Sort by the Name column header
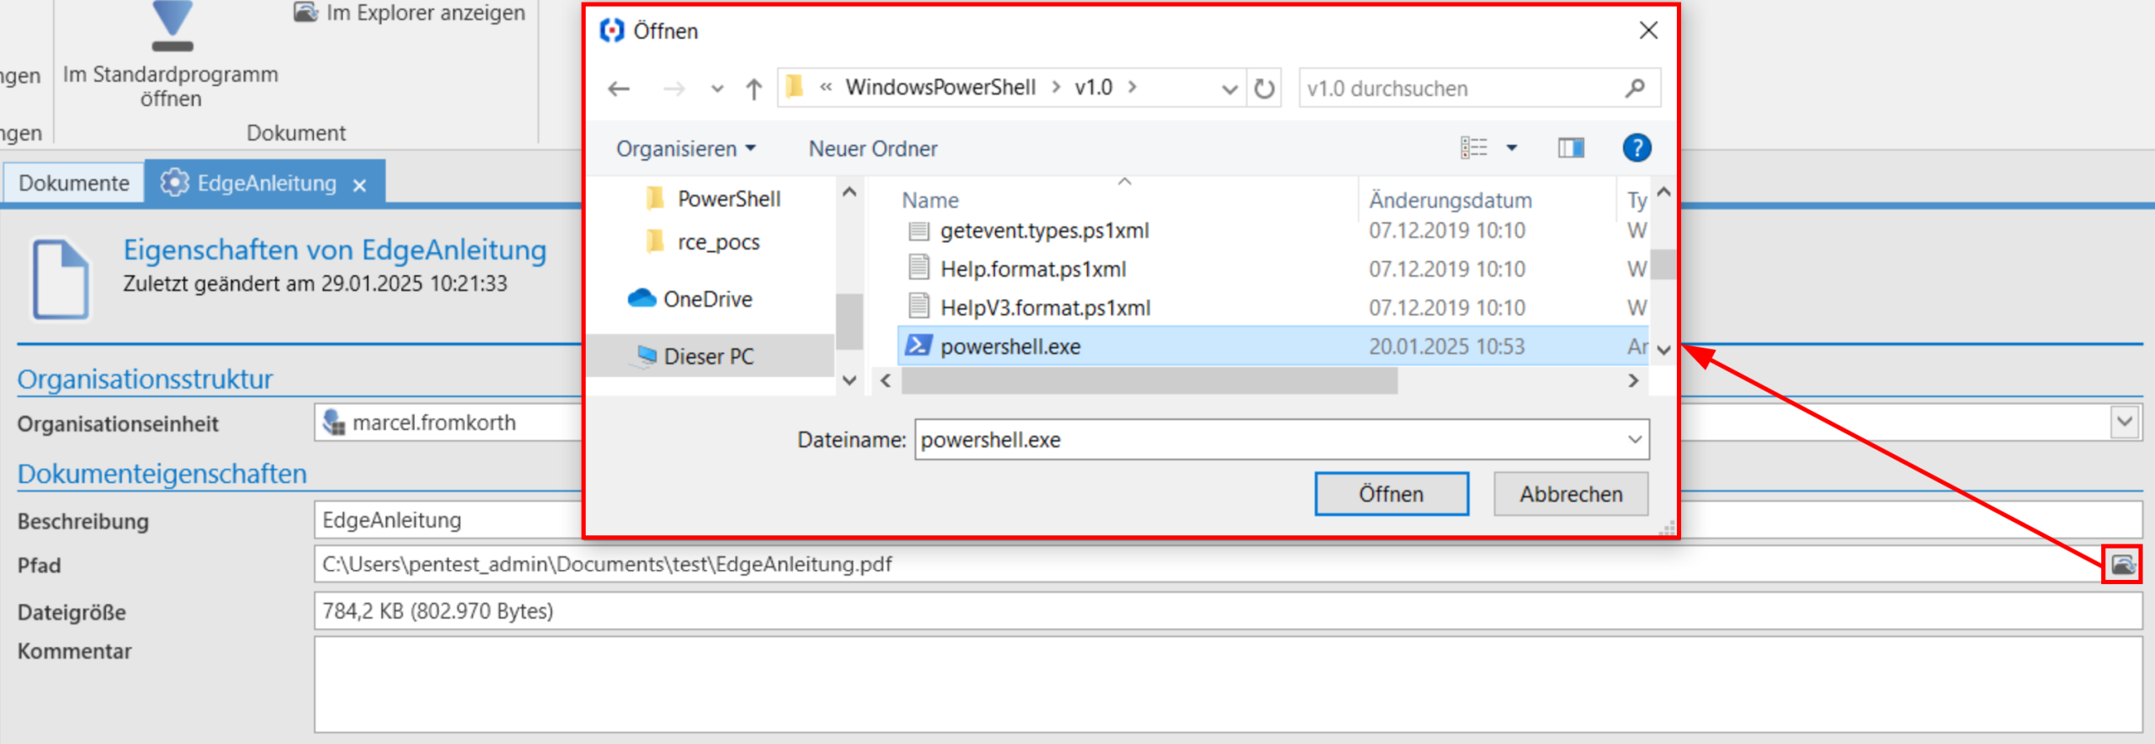 tap(930, 200)
